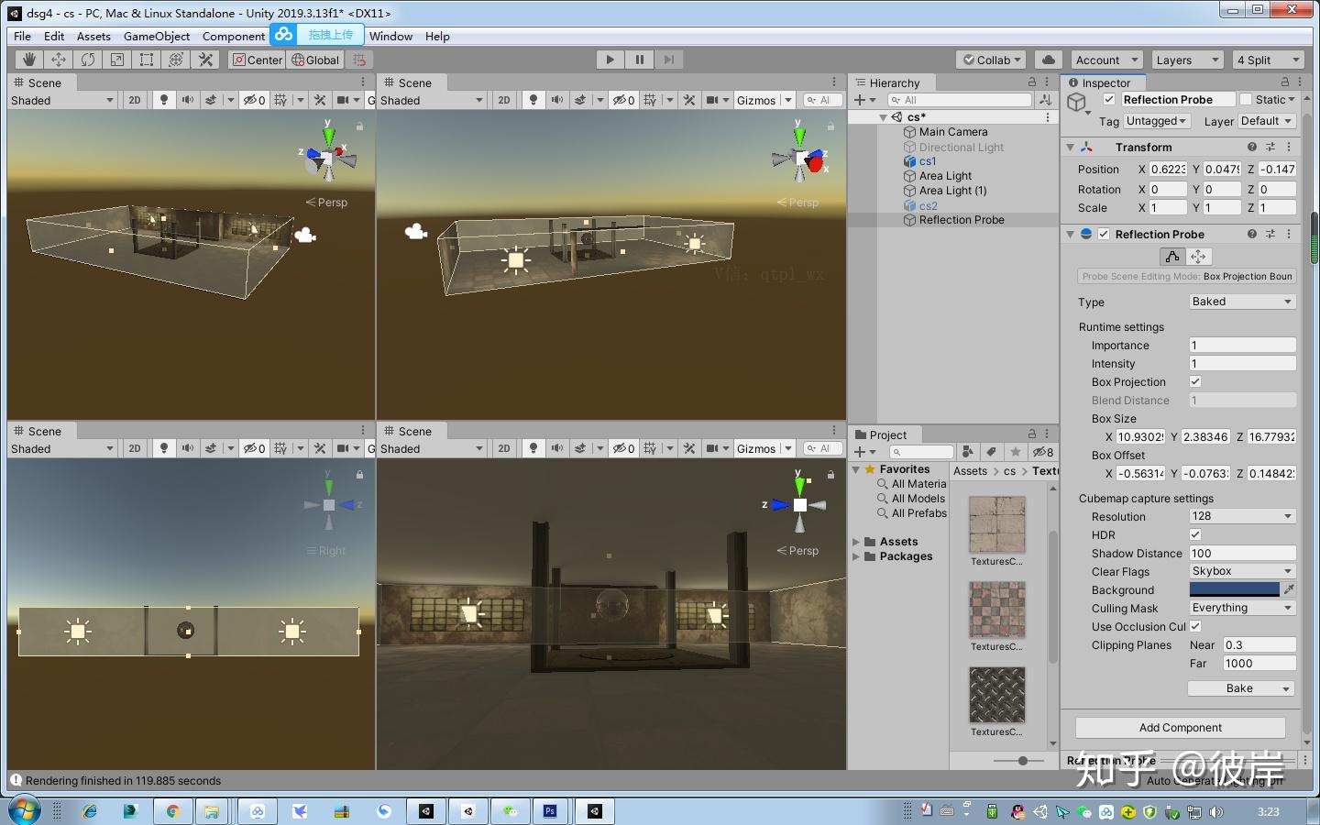1320x825 pixels.
Task: Click the Add Component button
Action: 1180,727
